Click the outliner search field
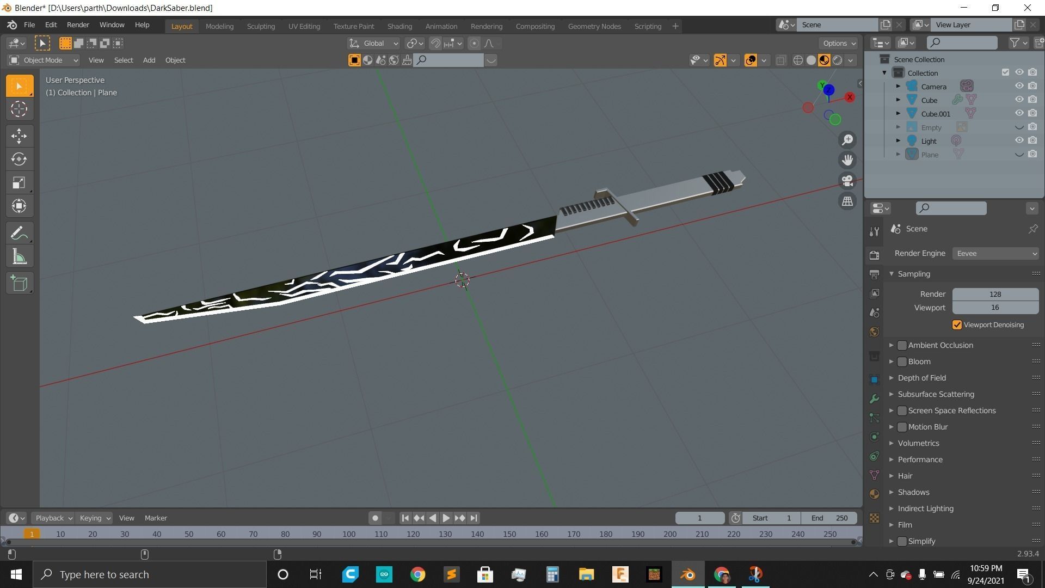Viewport: 1045px width, 588px height. pos(962,42)
